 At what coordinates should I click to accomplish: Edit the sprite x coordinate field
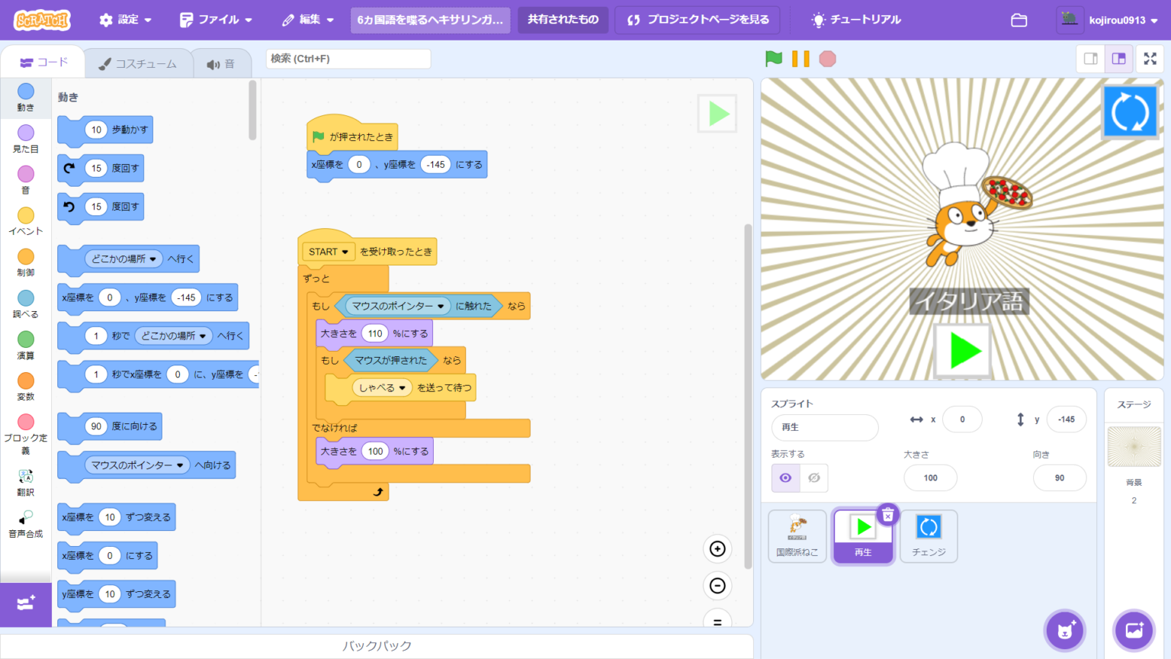click(x=962, y=420)
